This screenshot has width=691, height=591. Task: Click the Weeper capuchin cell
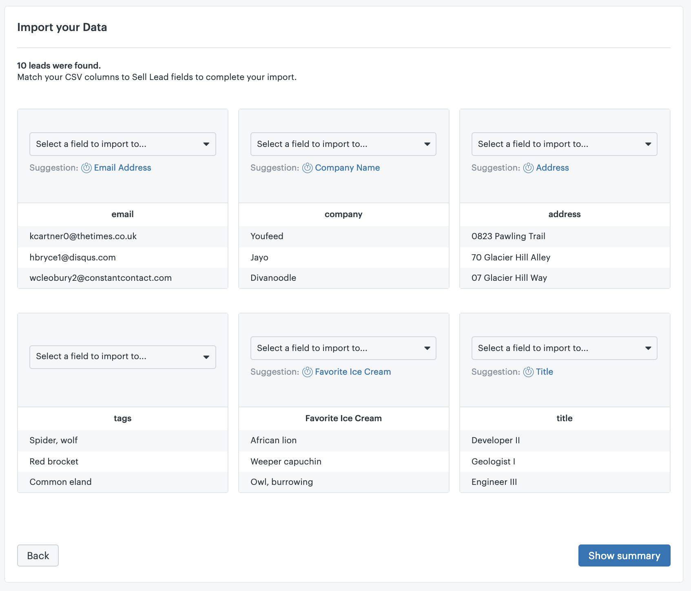click(x=343, y=462)
